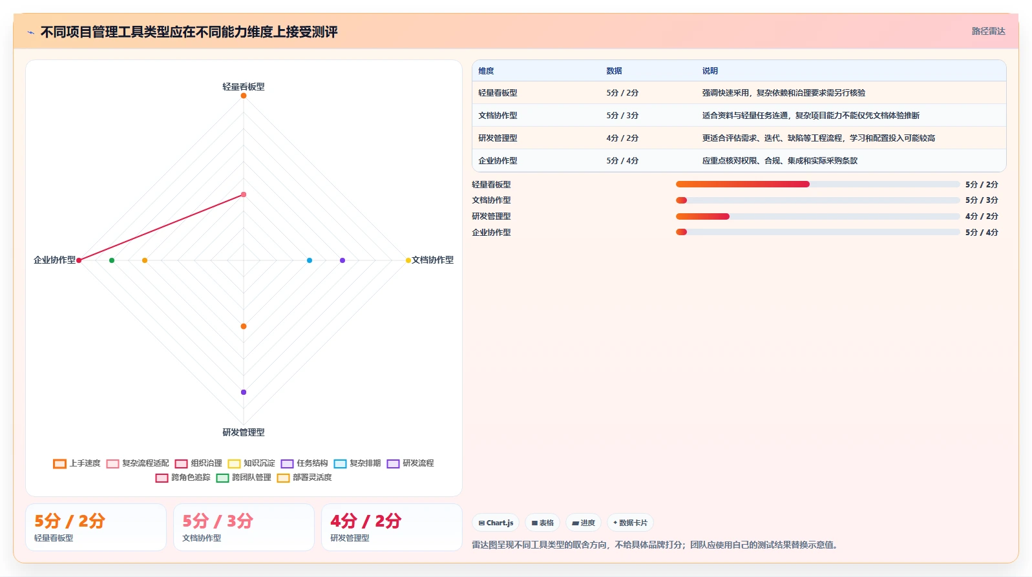Toggle the 知识沉淀 legend item
1032x577 pixels.
click(251, 463)
